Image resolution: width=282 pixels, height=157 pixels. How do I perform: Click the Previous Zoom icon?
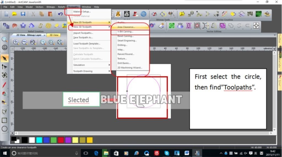click(x=33, y=42)
